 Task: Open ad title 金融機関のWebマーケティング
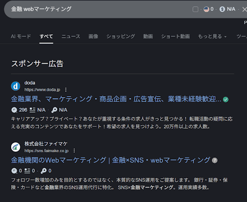tap(110, 160)
